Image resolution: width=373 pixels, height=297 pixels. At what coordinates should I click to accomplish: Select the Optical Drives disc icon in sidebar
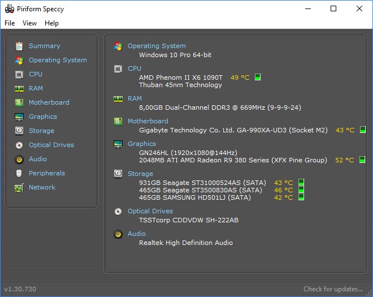(x=19, y=145)
